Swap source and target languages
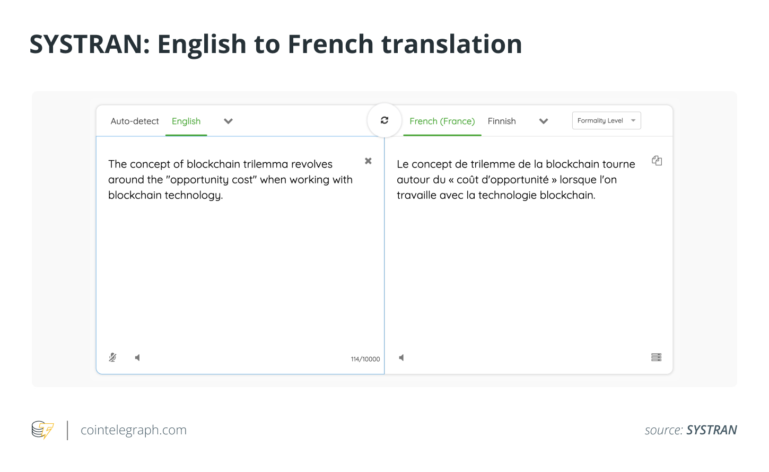This screenshot has height=472, width=769. (x=384, y=120)
